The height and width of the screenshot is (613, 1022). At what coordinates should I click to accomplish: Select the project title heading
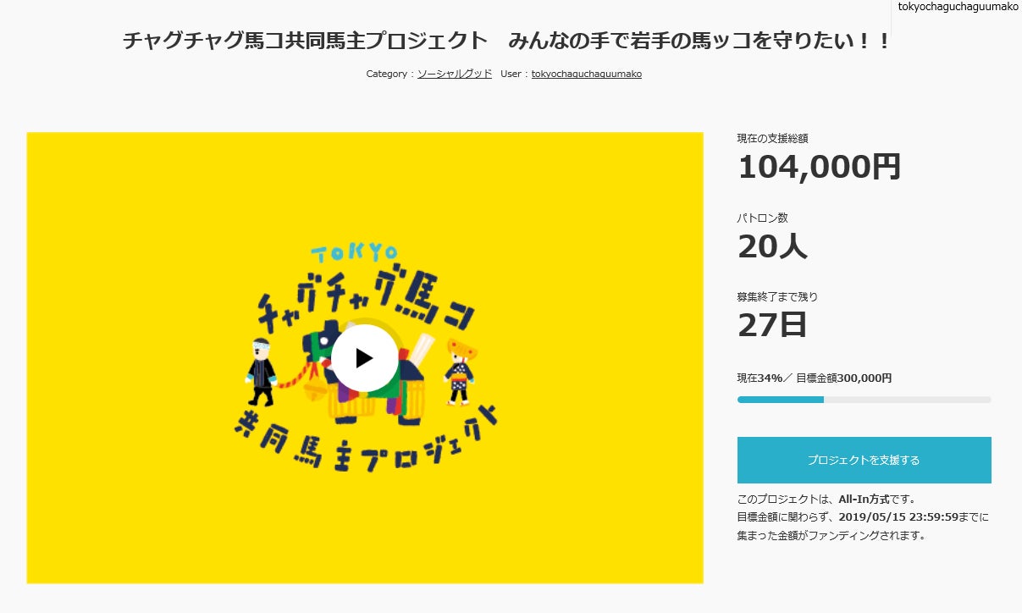pyautogui.click(x=506, y=41)
